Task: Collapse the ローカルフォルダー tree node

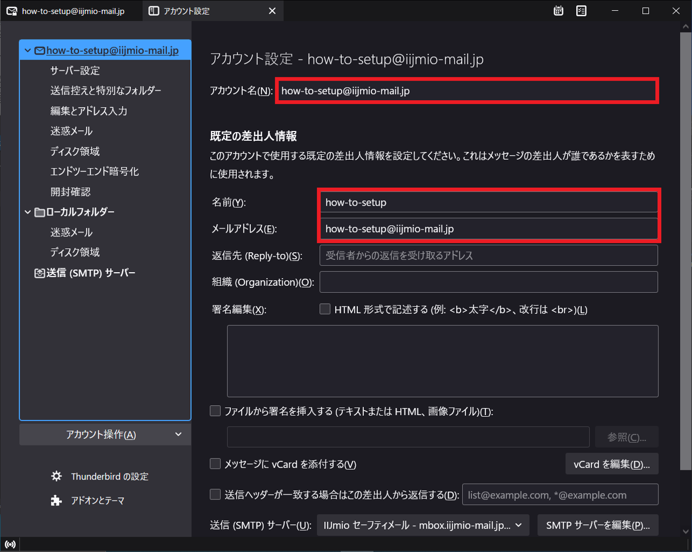Action: (28, 212)
